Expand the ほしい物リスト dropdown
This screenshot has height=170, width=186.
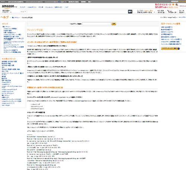point(182,12)
